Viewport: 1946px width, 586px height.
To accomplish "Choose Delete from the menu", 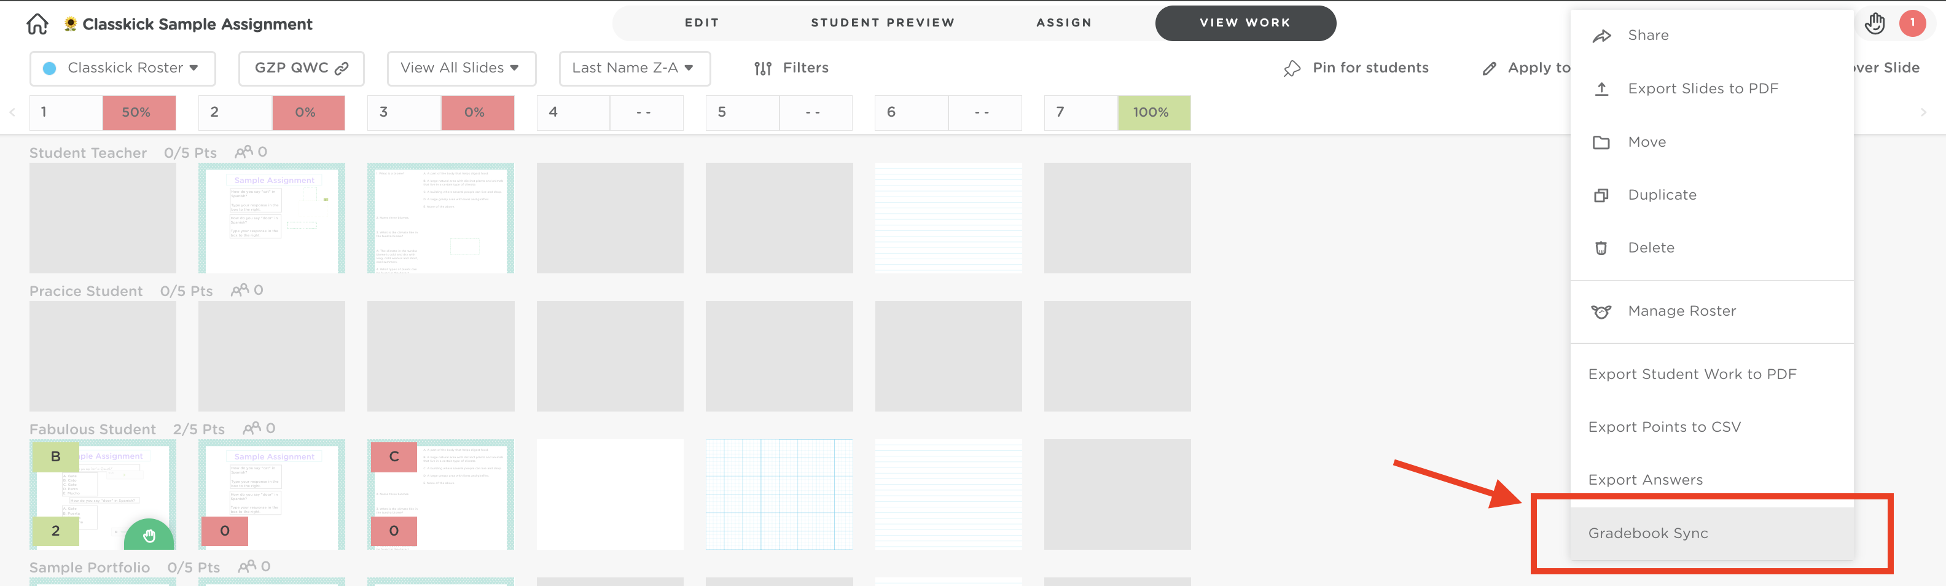I will (x=1712, y=248).
